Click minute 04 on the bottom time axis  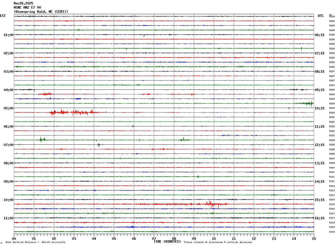tap(94, 239)
